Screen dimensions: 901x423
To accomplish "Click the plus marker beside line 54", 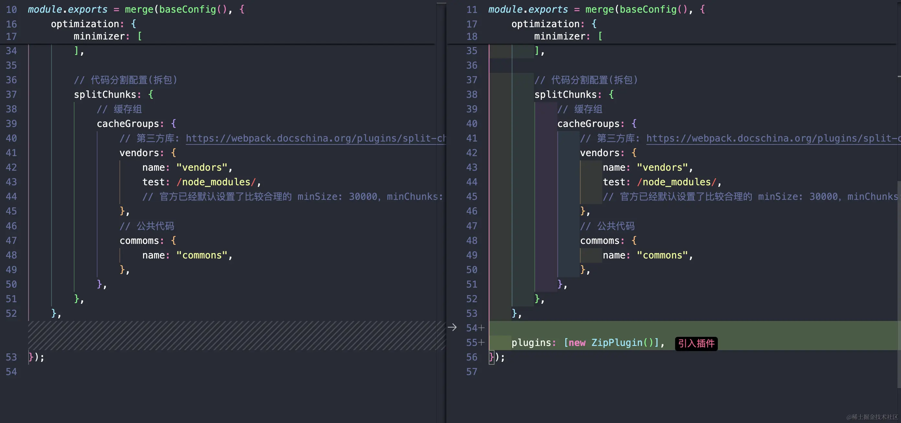I will coord(482,328).
